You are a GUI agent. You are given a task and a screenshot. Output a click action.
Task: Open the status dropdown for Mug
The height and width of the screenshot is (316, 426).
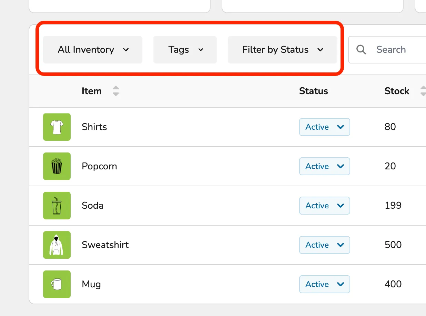tap(325, 284)
